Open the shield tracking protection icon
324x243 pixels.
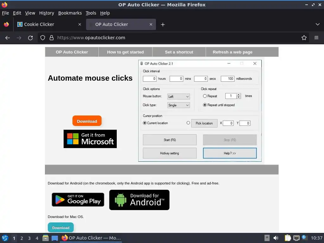(43, 38)
